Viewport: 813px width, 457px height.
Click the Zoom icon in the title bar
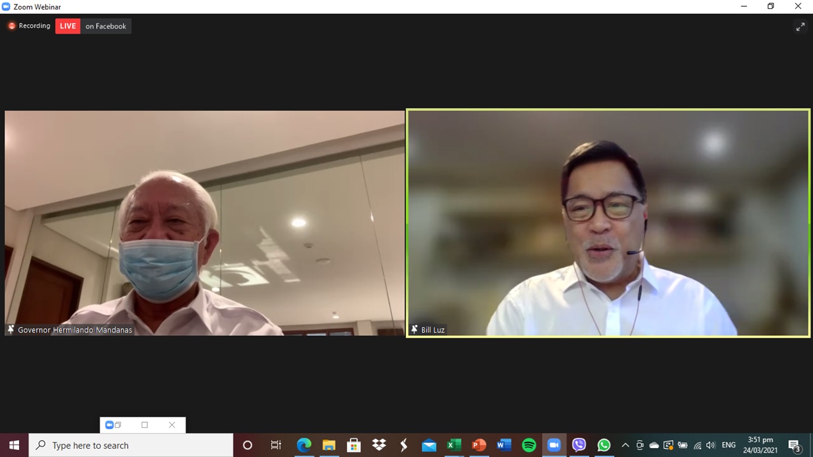coord(6,6)
